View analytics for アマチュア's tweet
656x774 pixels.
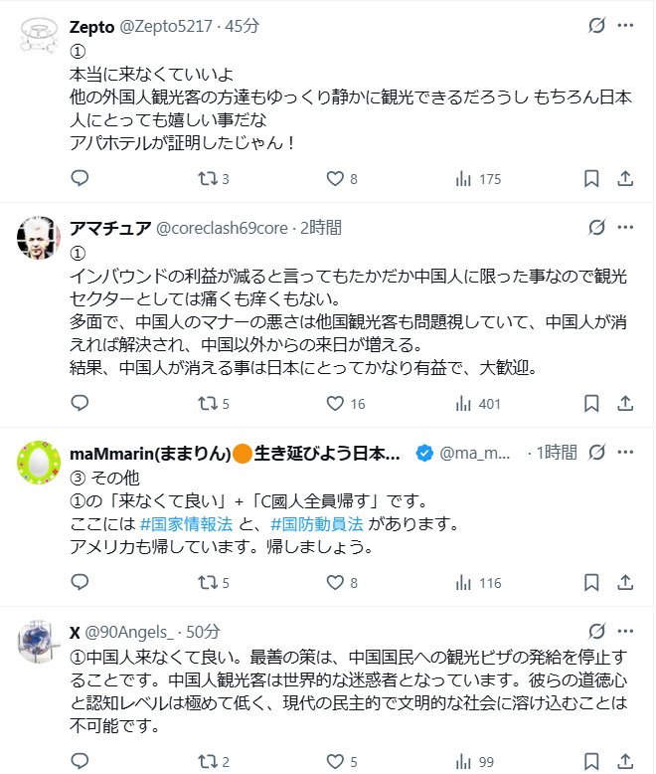click(463, 404)
